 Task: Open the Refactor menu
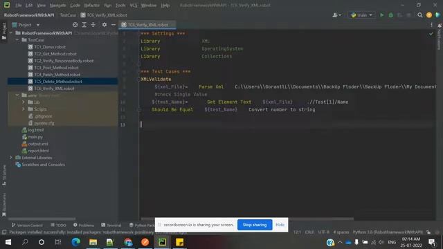(x=92, y=5)
